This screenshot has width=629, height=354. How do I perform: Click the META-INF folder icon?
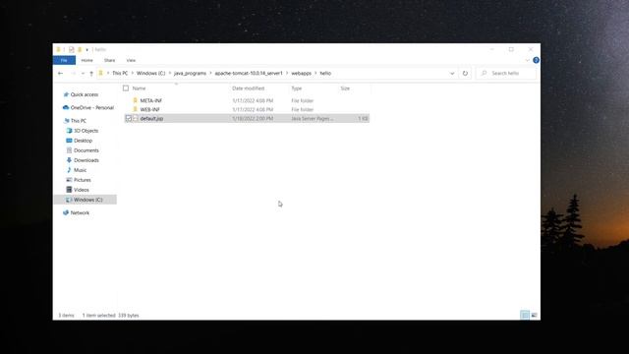coord(136,100)
